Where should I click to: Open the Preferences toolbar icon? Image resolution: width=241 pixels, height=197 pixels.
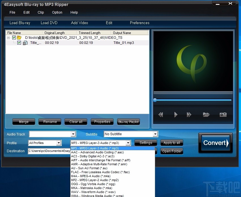click(x=139, y=23)
